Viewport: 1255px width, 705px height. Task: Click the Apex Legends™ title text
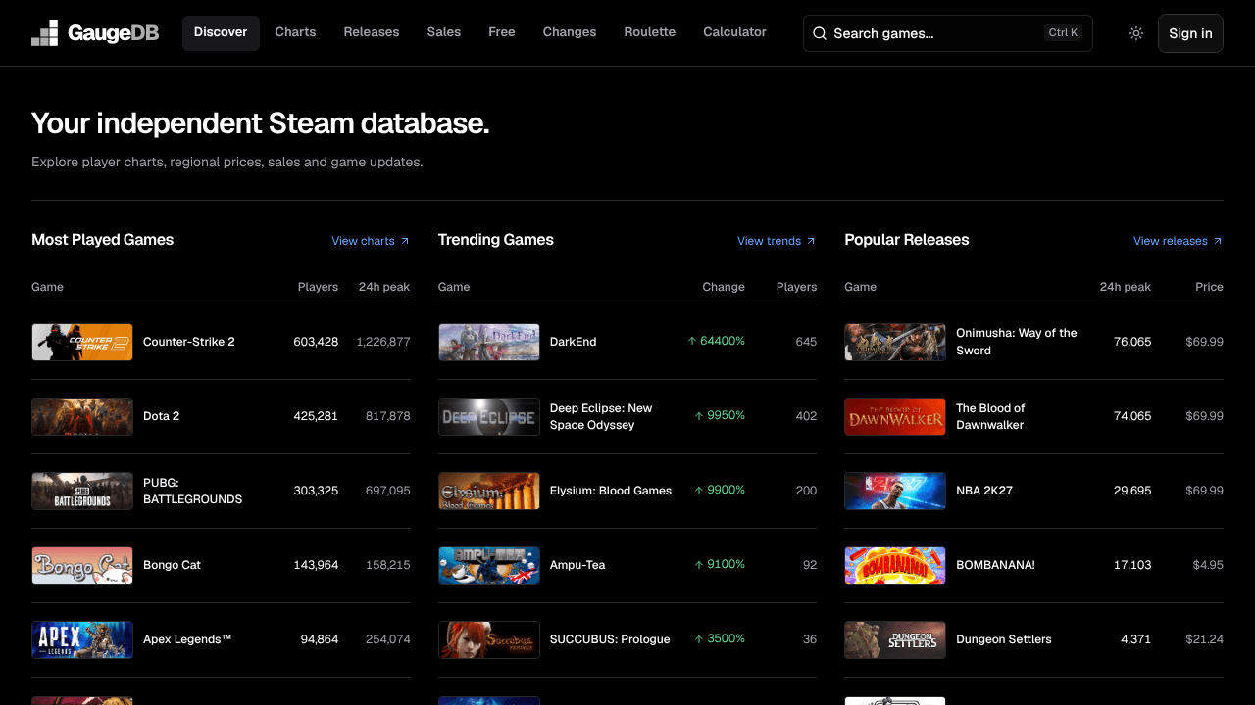[x=187, y=639]
